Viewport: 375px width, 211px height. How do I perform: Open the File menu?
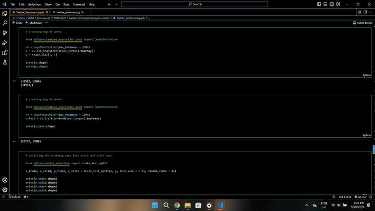click(x=13, y=4)
